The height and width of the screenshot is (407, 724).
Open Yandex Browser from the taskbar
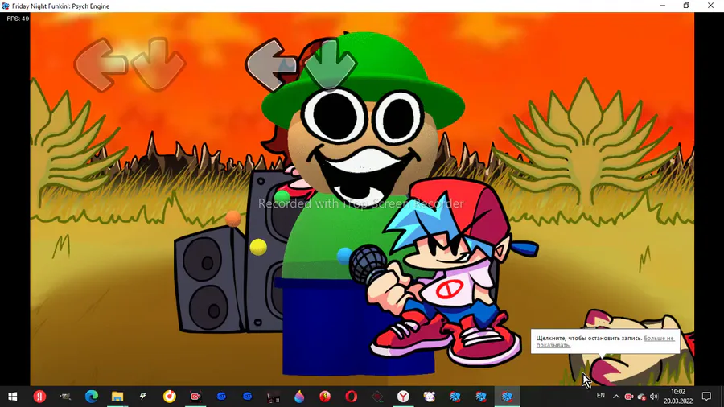click(403, 397)
